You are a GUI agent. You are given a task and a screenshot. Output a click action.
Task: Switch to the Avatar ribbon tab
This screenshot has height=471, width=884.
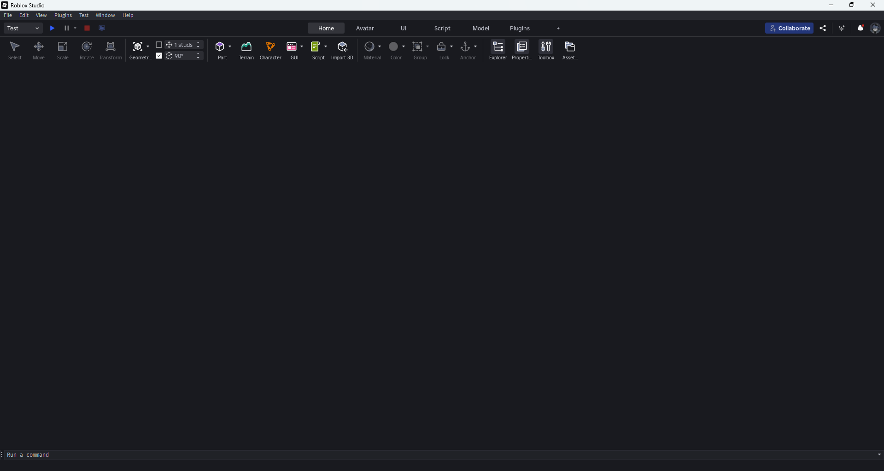[365, 28]
